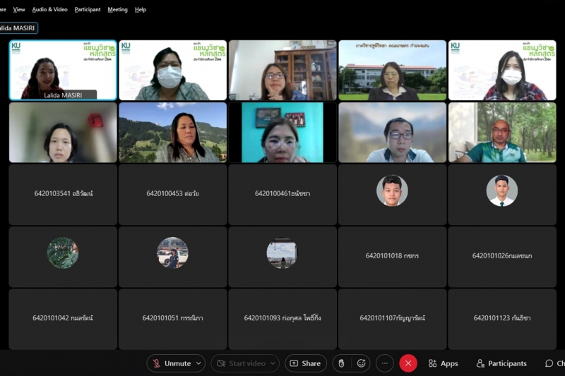The image size is (565, 376).
Task: Open the audio options dropdown arrow beside Unmute
Action: pos(198,363)
